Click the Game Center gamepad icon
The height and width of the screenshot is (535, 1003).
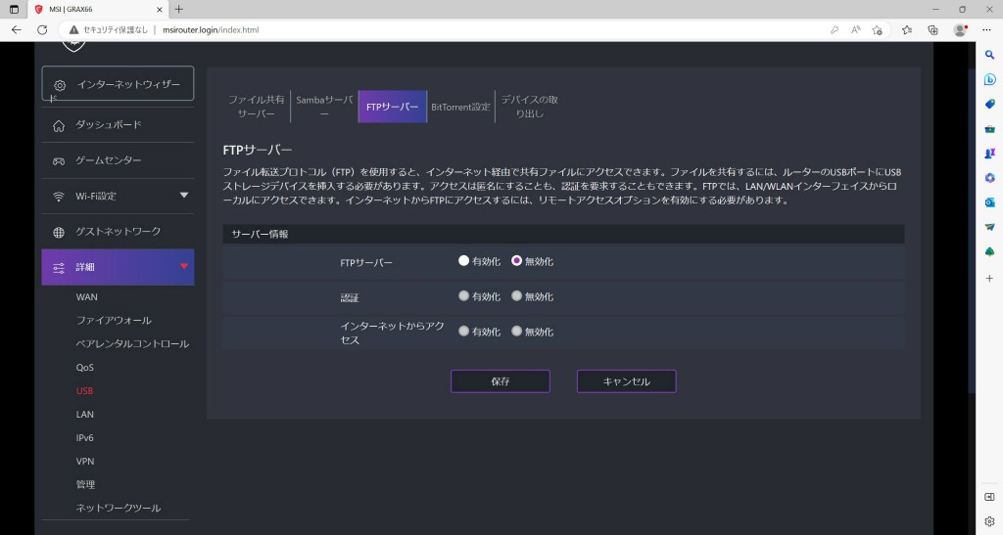[x=59, y=160]
